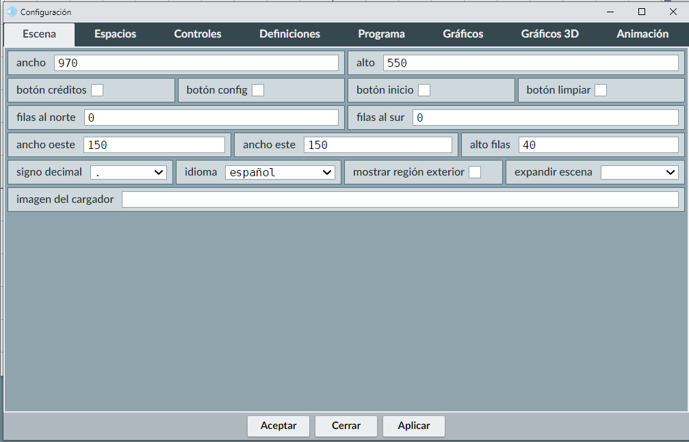This screenshot has width=689, height=442.
Task: Check the botón inicio option
Action: (x=424, y=90)
